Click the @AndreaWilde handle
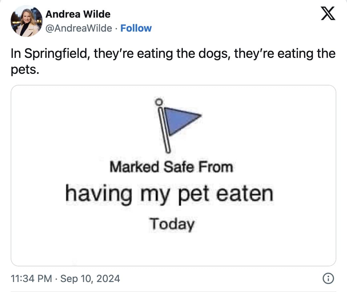 (x=78, y=28)
